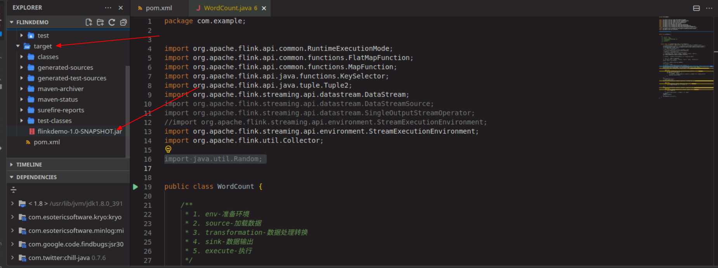The height and width of the screenshot is (268, 718).
Task: Click the findbugs jsr30 dependency icon
Action: [23, 244]
